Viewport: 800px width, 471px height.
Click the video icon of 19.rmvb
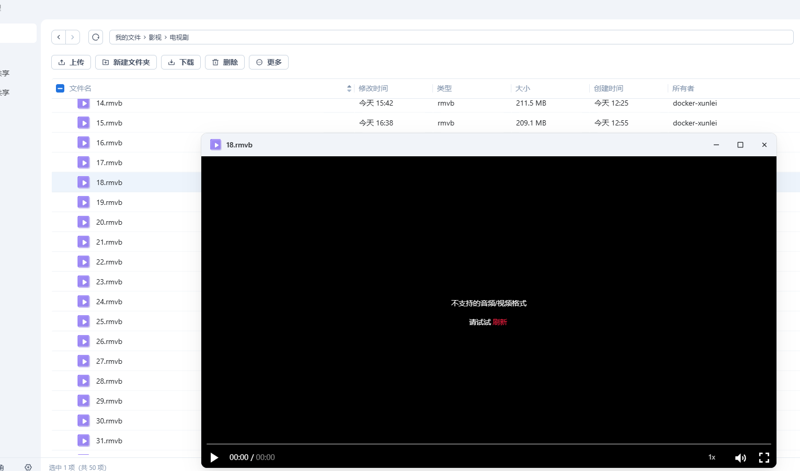84,202
